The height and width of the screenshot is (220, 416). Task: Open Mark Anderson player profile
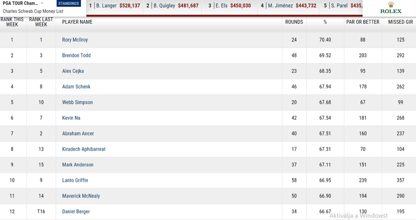point(78,165)
